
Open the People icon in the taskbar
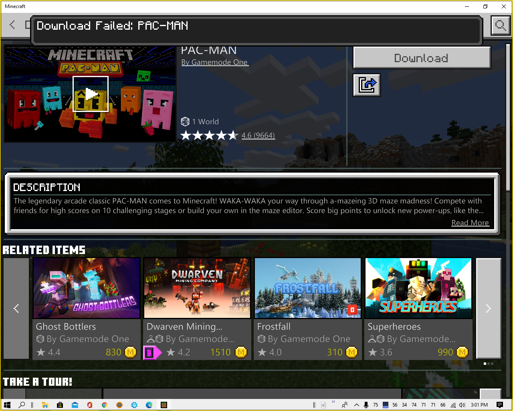pos(345,405)
